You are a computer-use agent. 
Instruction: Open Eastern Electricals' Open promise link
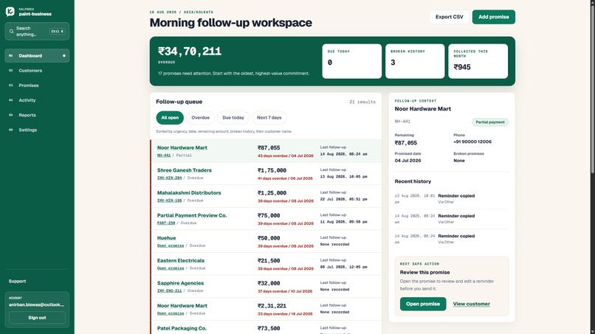click(x=171, y=268)
